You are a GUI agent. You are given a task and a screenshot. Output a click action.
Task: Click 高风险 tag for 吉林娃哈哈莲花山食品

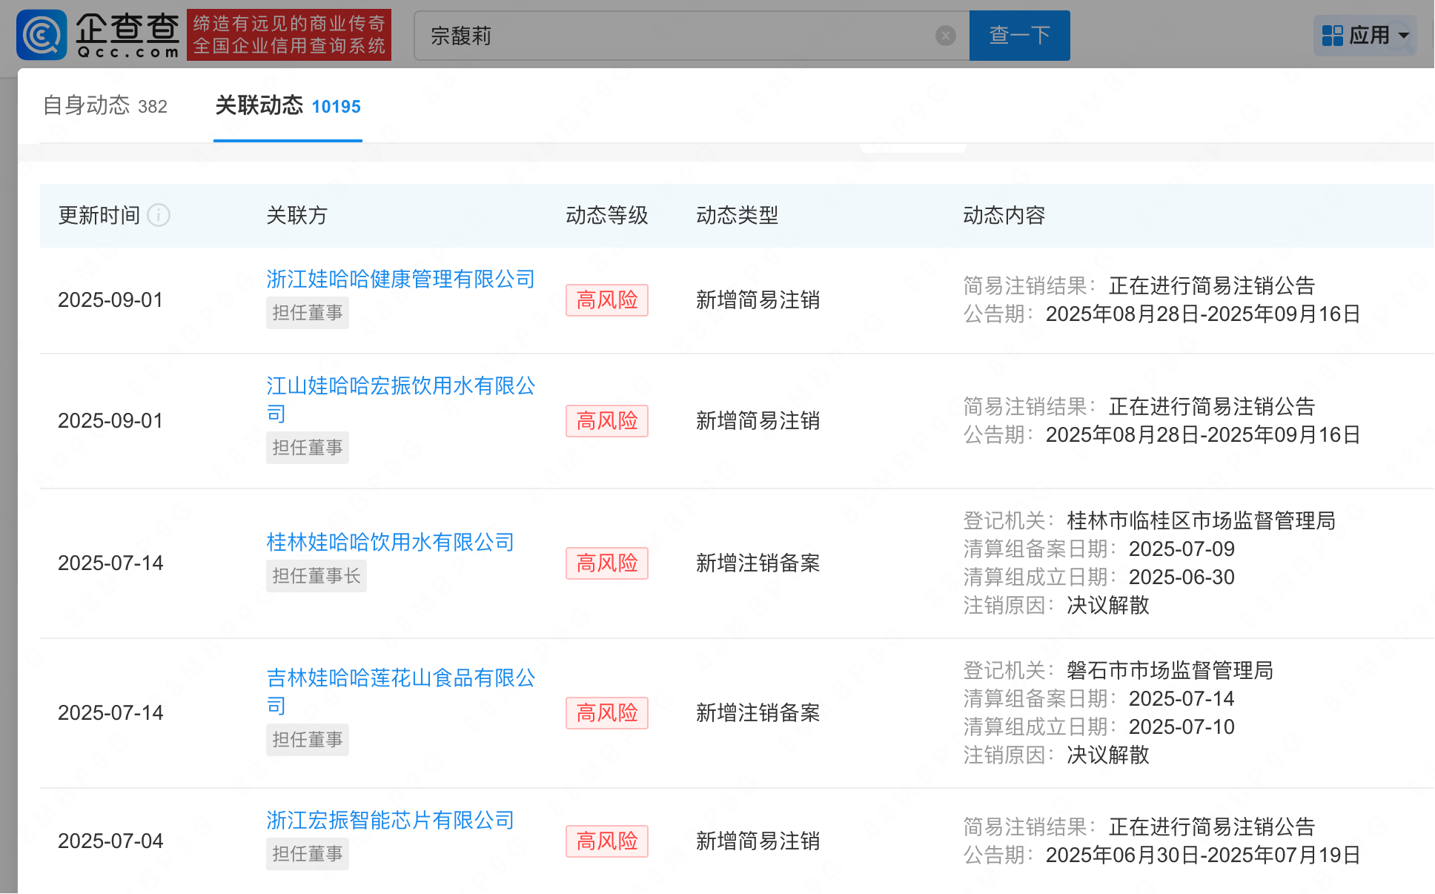[606, 713]
